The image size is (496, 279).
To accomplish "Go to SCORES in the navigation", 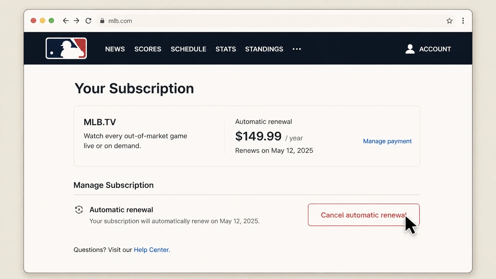I will [x=148, y=49].
